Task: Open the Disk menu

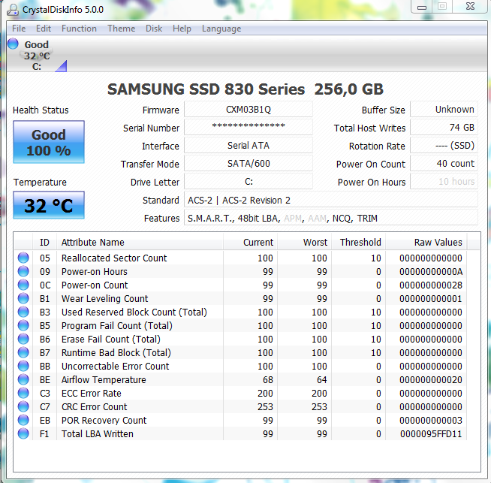Action: click(154, 29)
